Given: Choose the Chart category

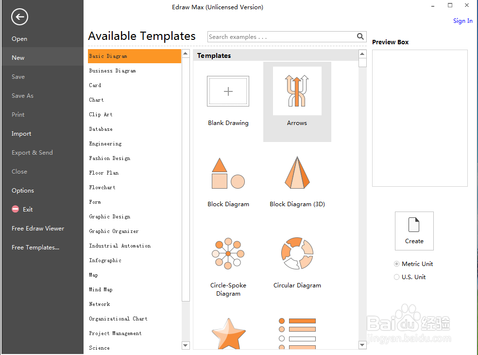Looking at the screenshot, I should [96, 100].
